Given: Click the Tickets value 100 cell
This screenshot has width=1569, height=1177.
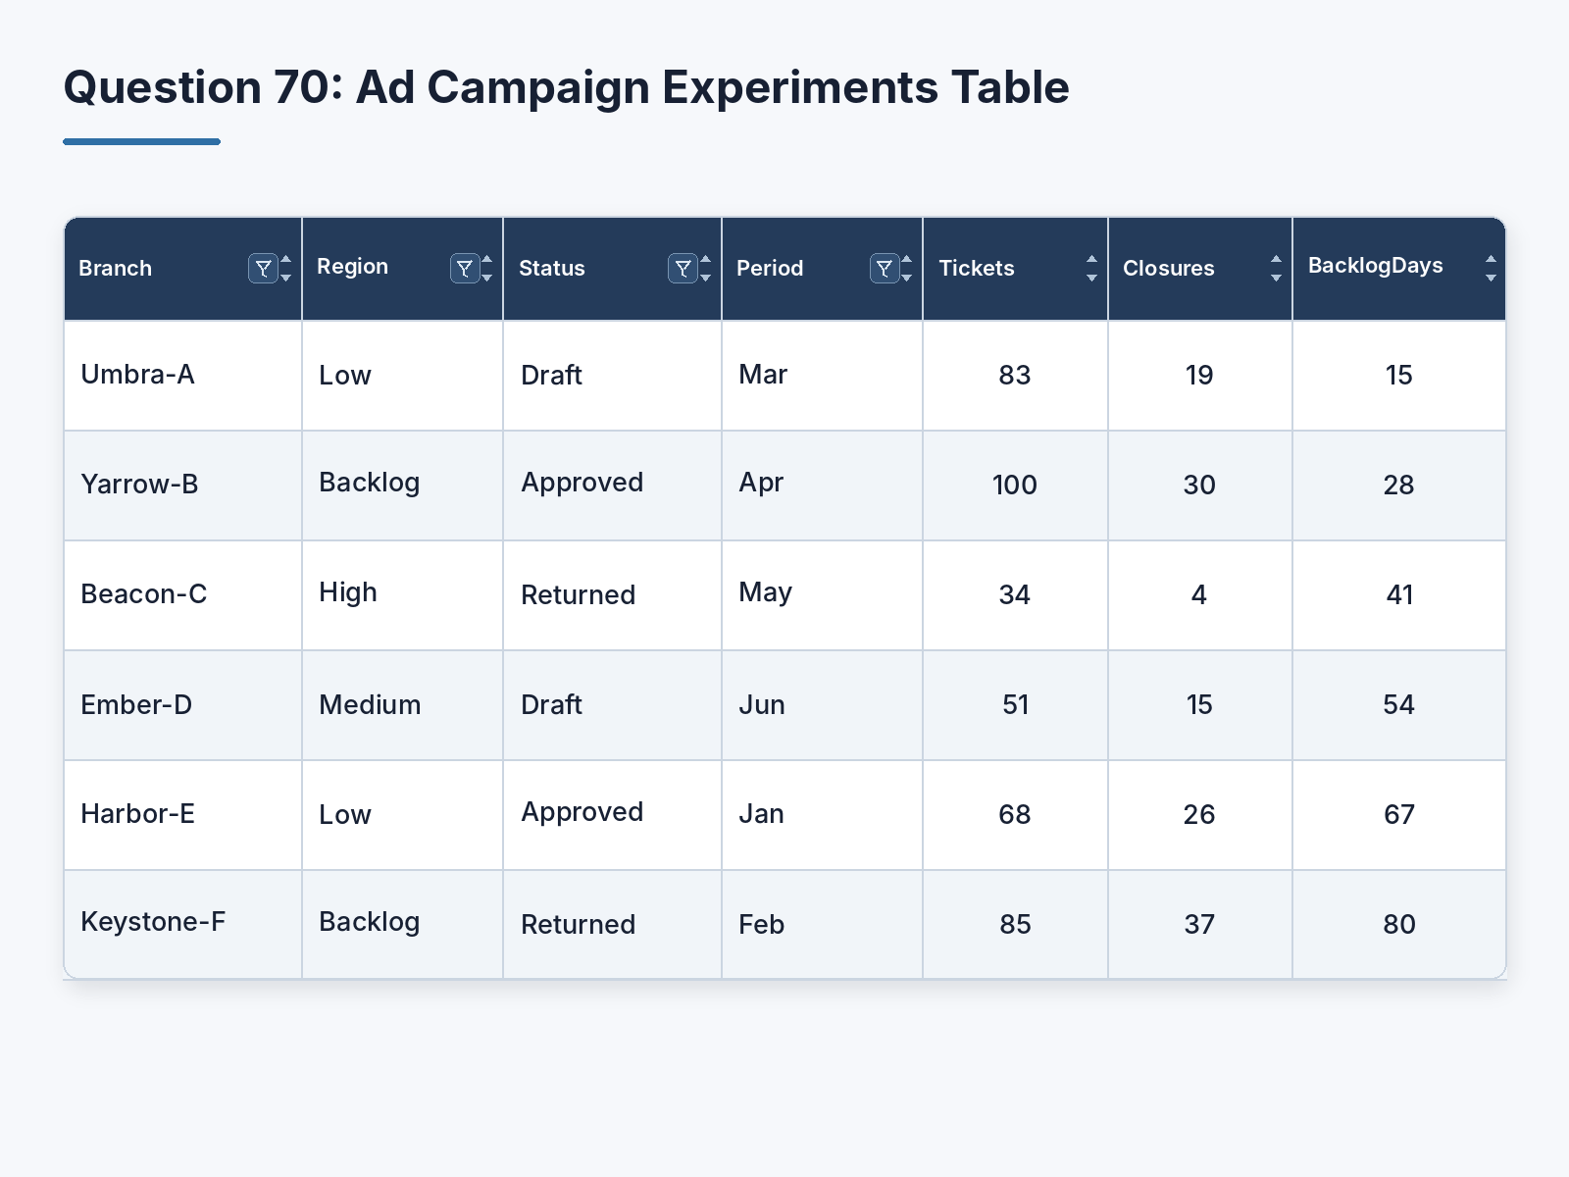Looking at the screenshot, I should click(x=1015, y=485).
